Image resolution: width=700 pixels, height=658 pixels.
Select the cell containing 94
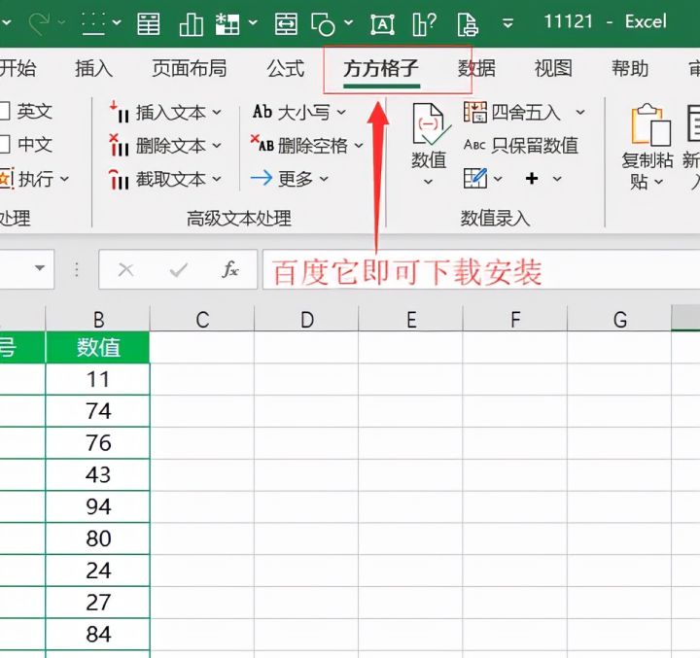coord(98,506)
